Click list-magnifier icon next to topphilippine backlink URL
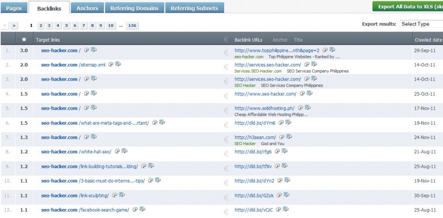The image size is (443, 218). 332,50
